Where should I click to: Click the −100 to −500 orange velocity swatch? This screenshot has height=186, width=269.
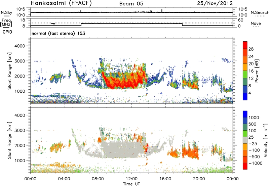[245, 153]
